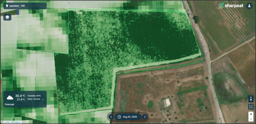256x124 pixels.
Task: Click the clock icon in date selector
Action: point(119,117)
